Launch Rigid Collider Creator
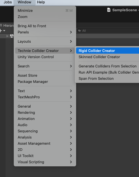 pyautogui.click(x=108, y=51)
